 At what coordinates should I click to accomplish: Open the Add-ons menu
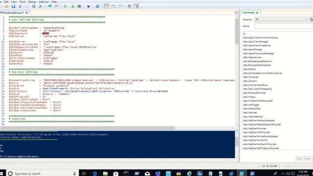pos(44,2)
